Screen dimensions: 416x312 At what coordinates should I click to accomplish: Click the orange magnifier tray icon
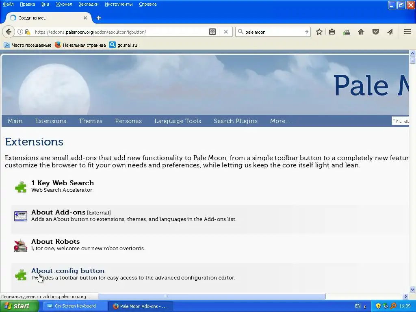pos(393,306)
